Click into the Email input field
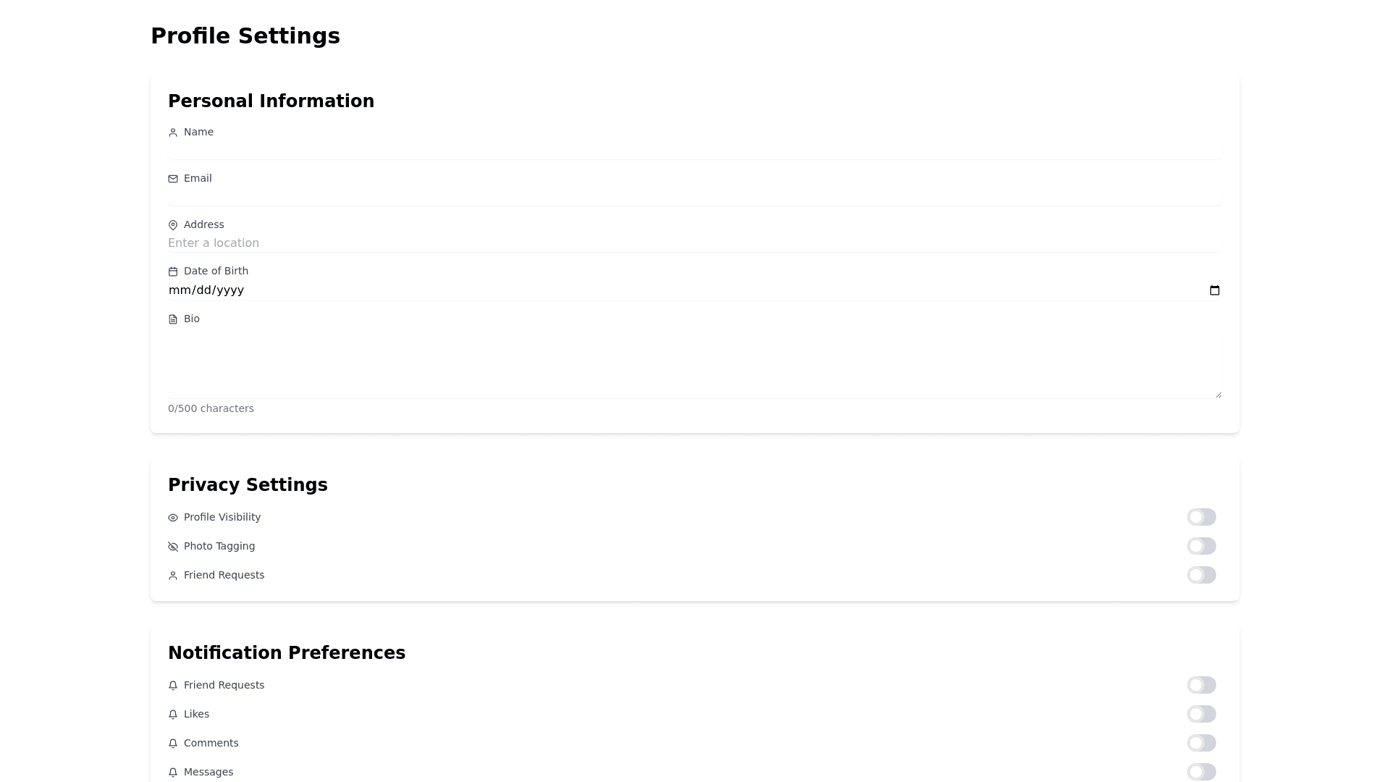Viewport: 1390px width, 782px height. point(694,196)
